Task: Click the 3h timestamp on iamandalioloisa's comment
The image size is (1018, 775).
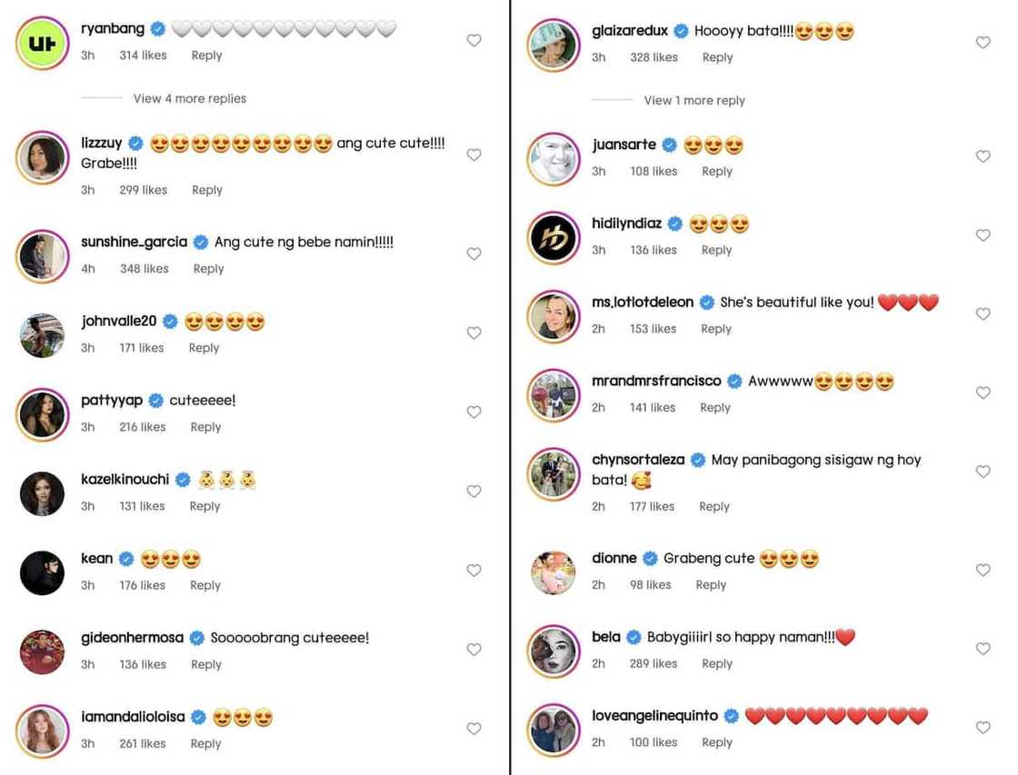Action: 87,743
